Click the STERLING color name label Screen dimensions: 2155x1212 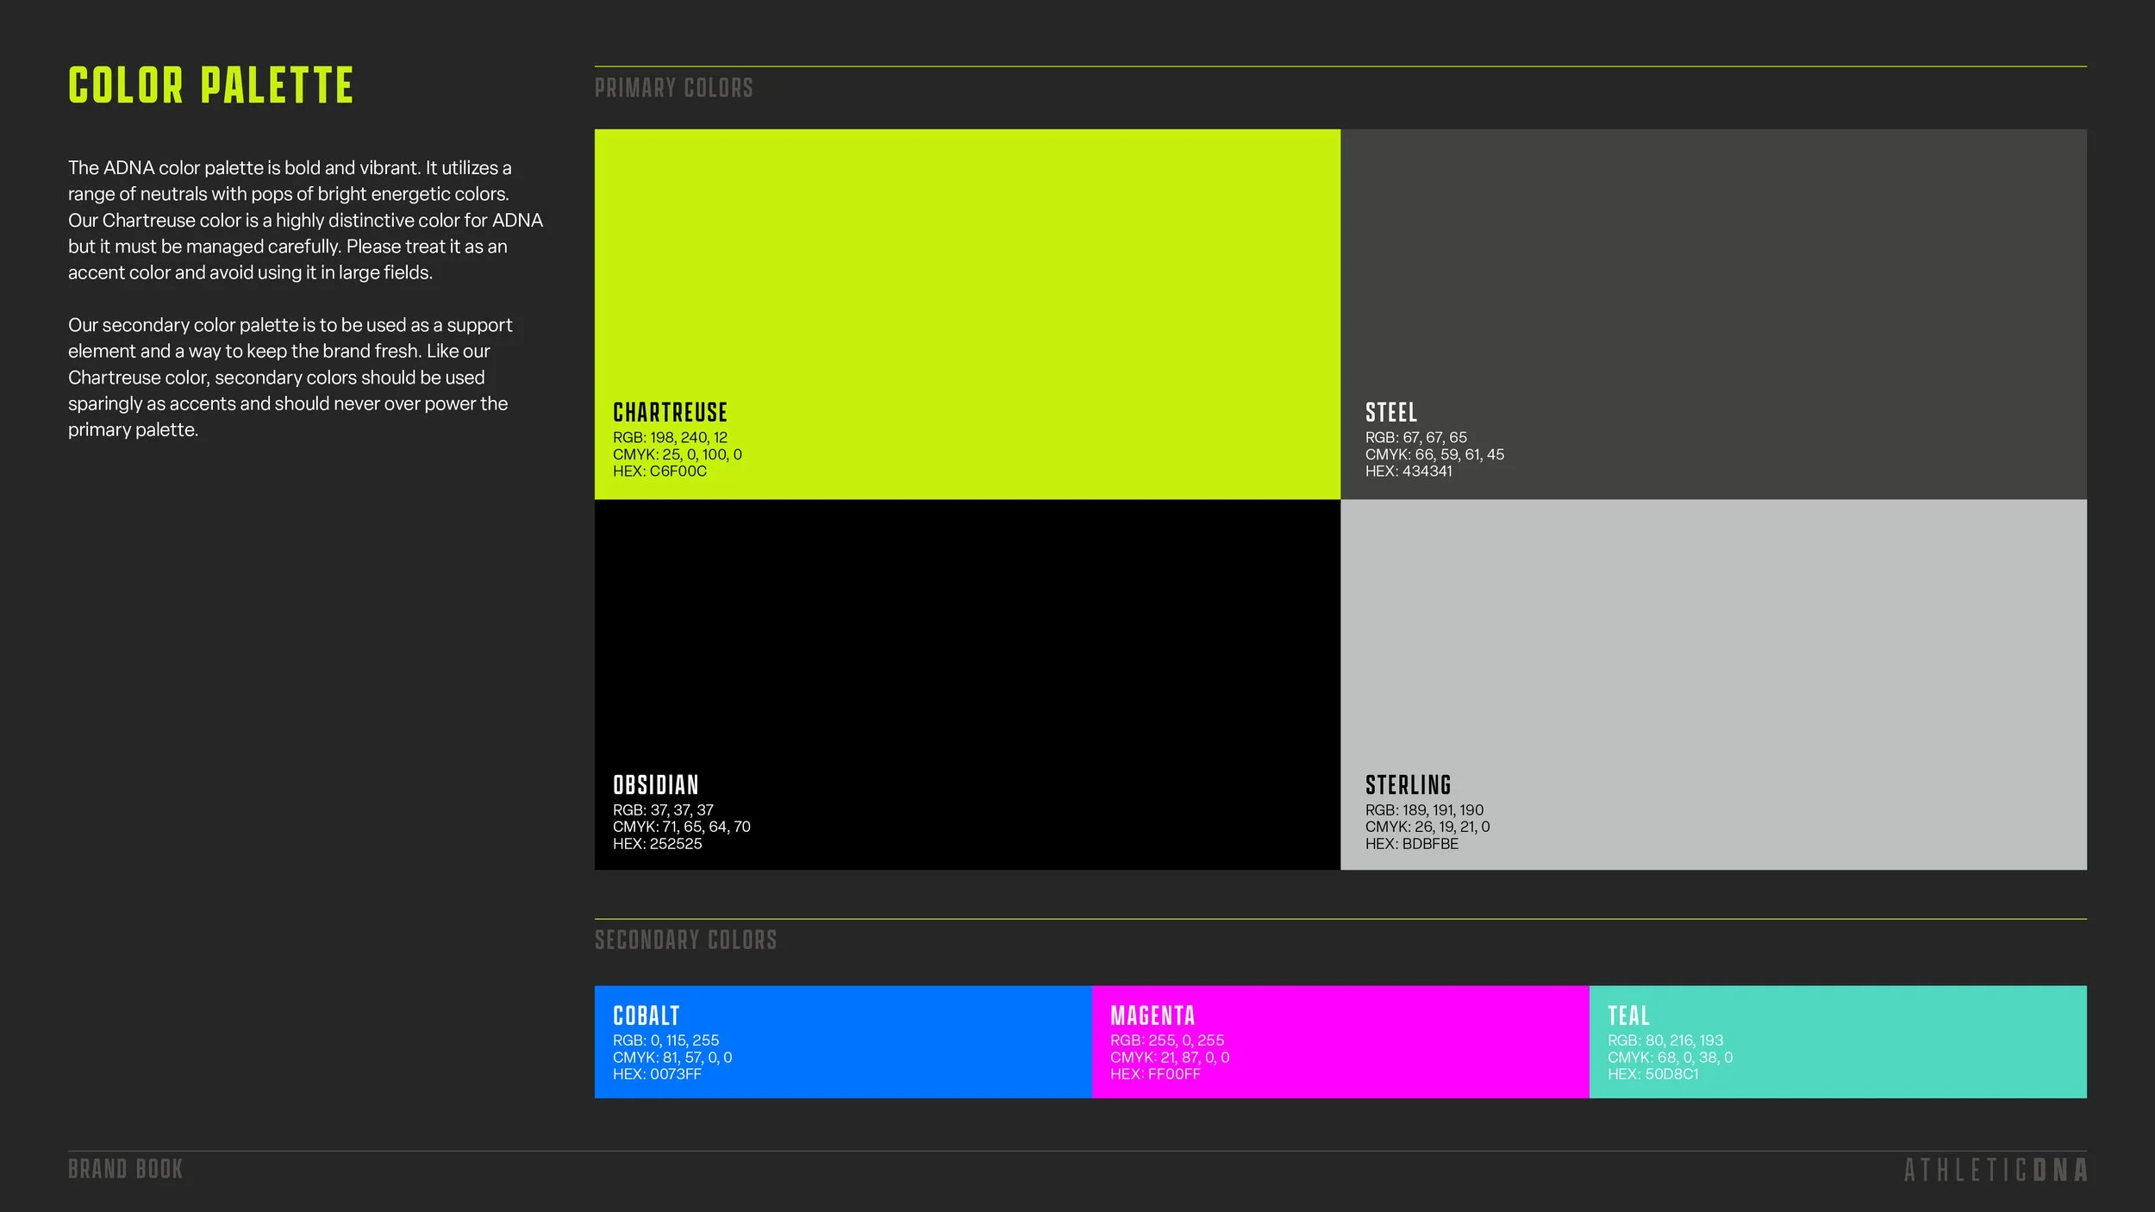point(1409,784)
